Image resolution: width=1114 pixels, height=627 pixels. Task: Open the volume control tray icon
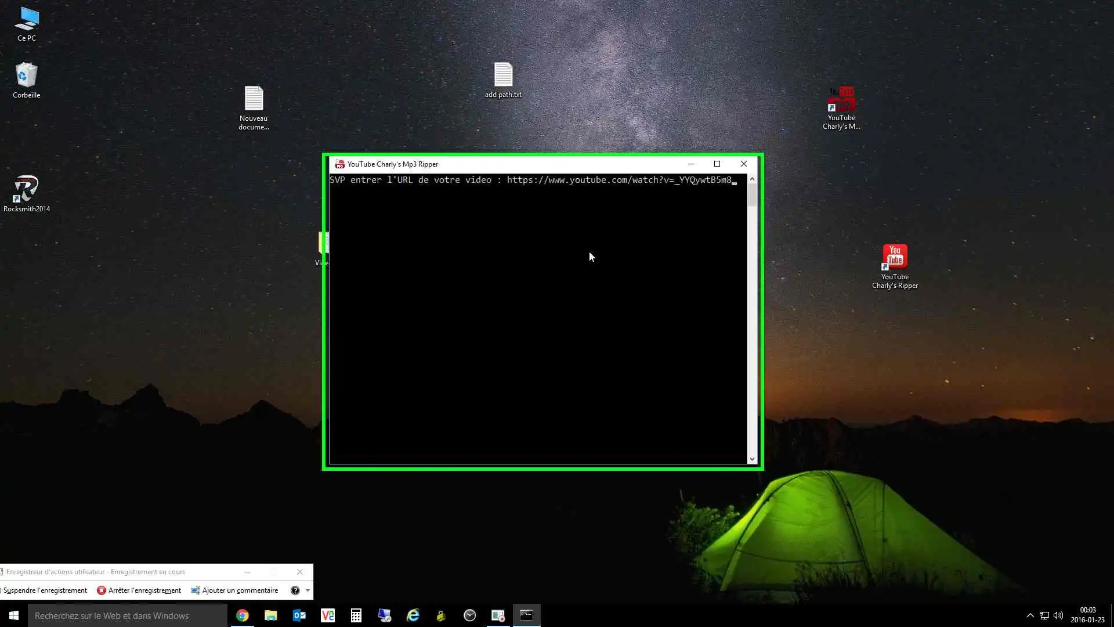point(1058,615)
